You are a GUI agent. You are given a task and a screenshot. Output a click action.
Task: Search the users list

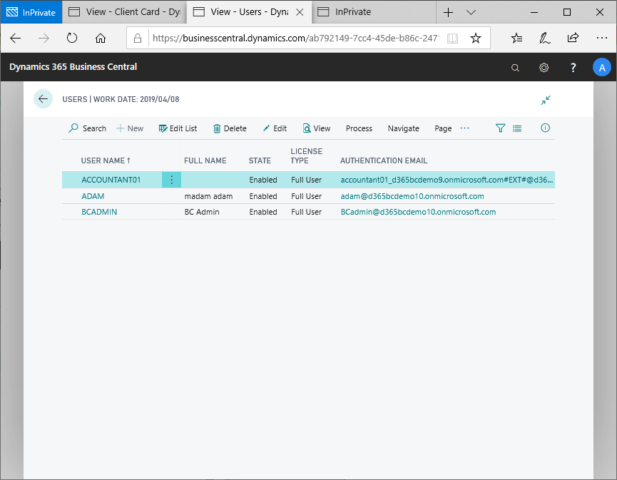[87, 128]
